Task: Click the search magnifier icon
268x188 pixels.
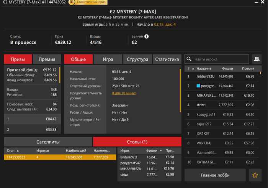Action: 189,59
